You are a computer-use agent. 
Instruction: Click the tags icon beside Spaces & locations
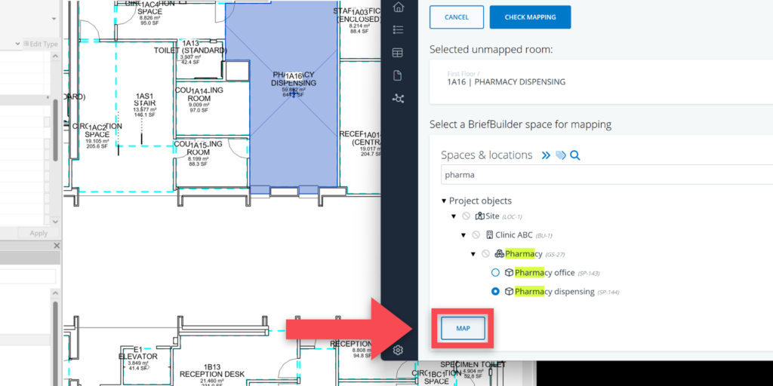pyautogui.click(x=560, y=155)
